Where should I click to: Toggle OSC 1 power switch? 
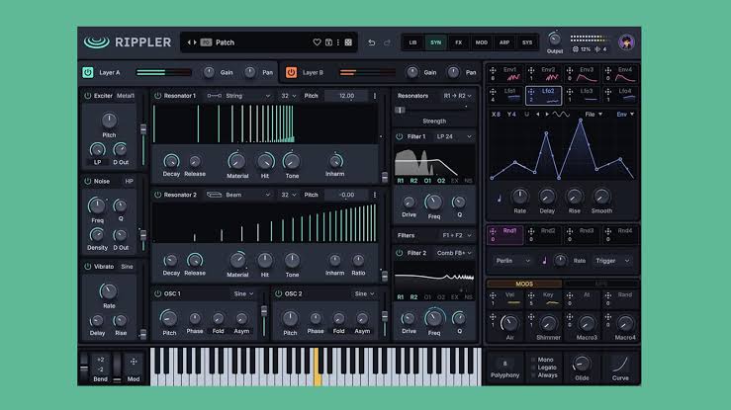pyautogui.click(x=157, y=294)
